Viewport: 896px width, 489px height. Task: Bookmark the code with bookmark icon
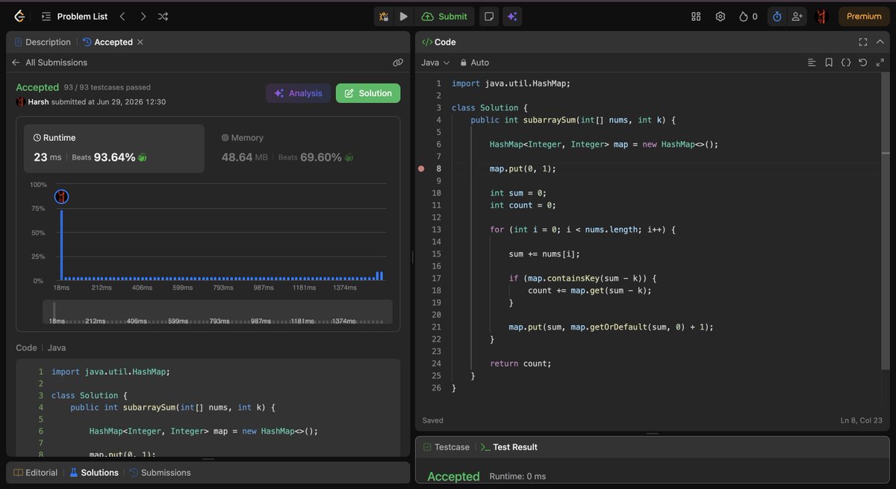tap(829, 63)
